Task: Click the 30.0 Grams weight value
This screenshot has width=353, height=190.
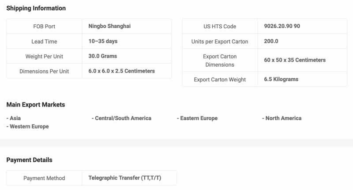Action: (x=103, y=56)
